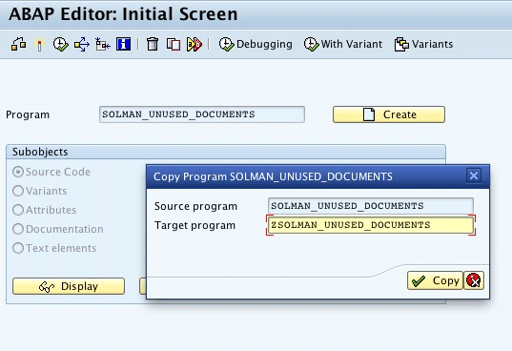Select the Text elements radio button
The width and height of the screenshot is (512, 351).
(18, 248)
